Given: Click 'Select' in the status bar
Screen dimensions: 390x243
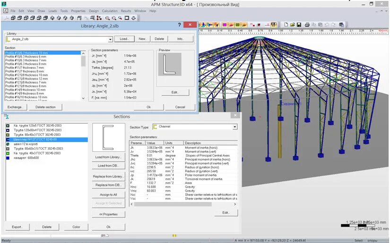Looking at the screenshot, I should pyautogui.click(x=358, y=241).
